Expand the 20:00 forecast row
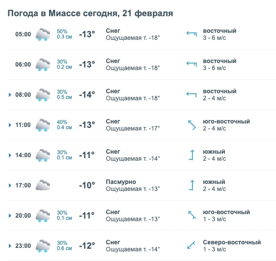 (x=10, y=215)
